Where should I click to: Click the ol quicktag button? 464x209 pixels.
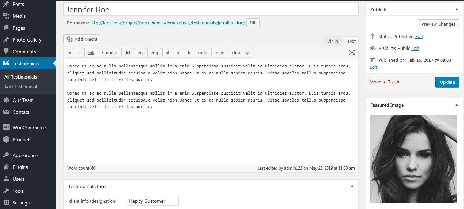(178, 53)
